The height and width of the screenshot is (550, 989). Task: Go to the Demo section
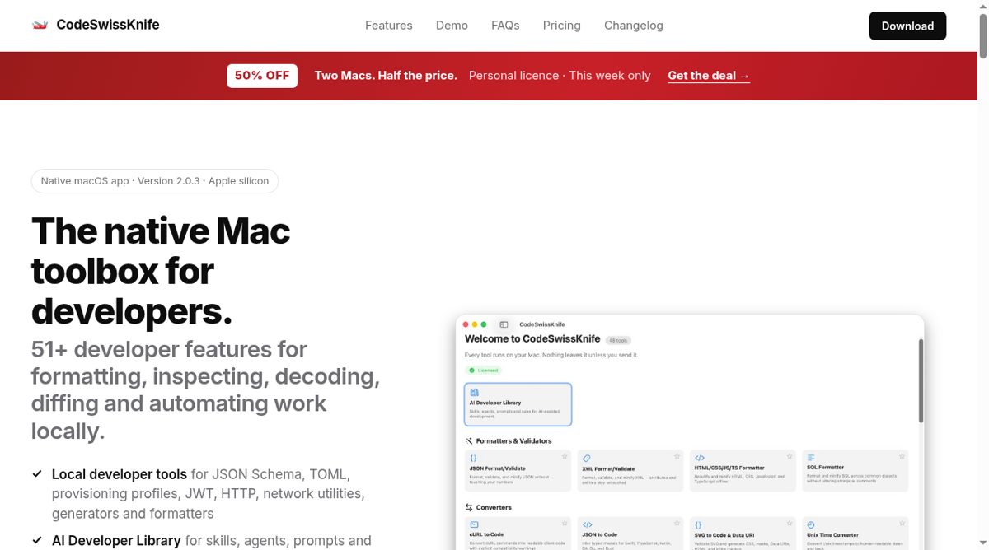[x=452, y=26]
